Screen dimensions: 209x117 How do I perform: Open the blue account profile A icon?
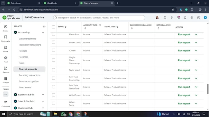coord(205,17)
